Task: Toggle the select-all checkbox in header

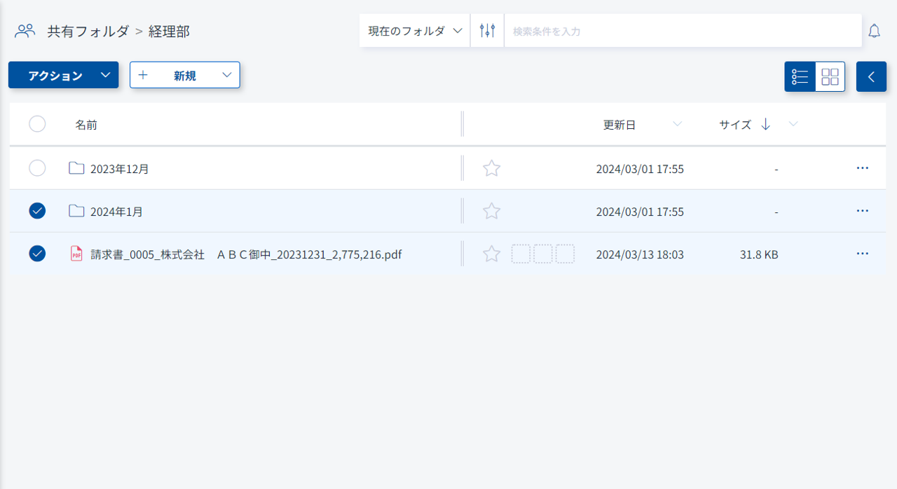Action: (x=37, y=124)
